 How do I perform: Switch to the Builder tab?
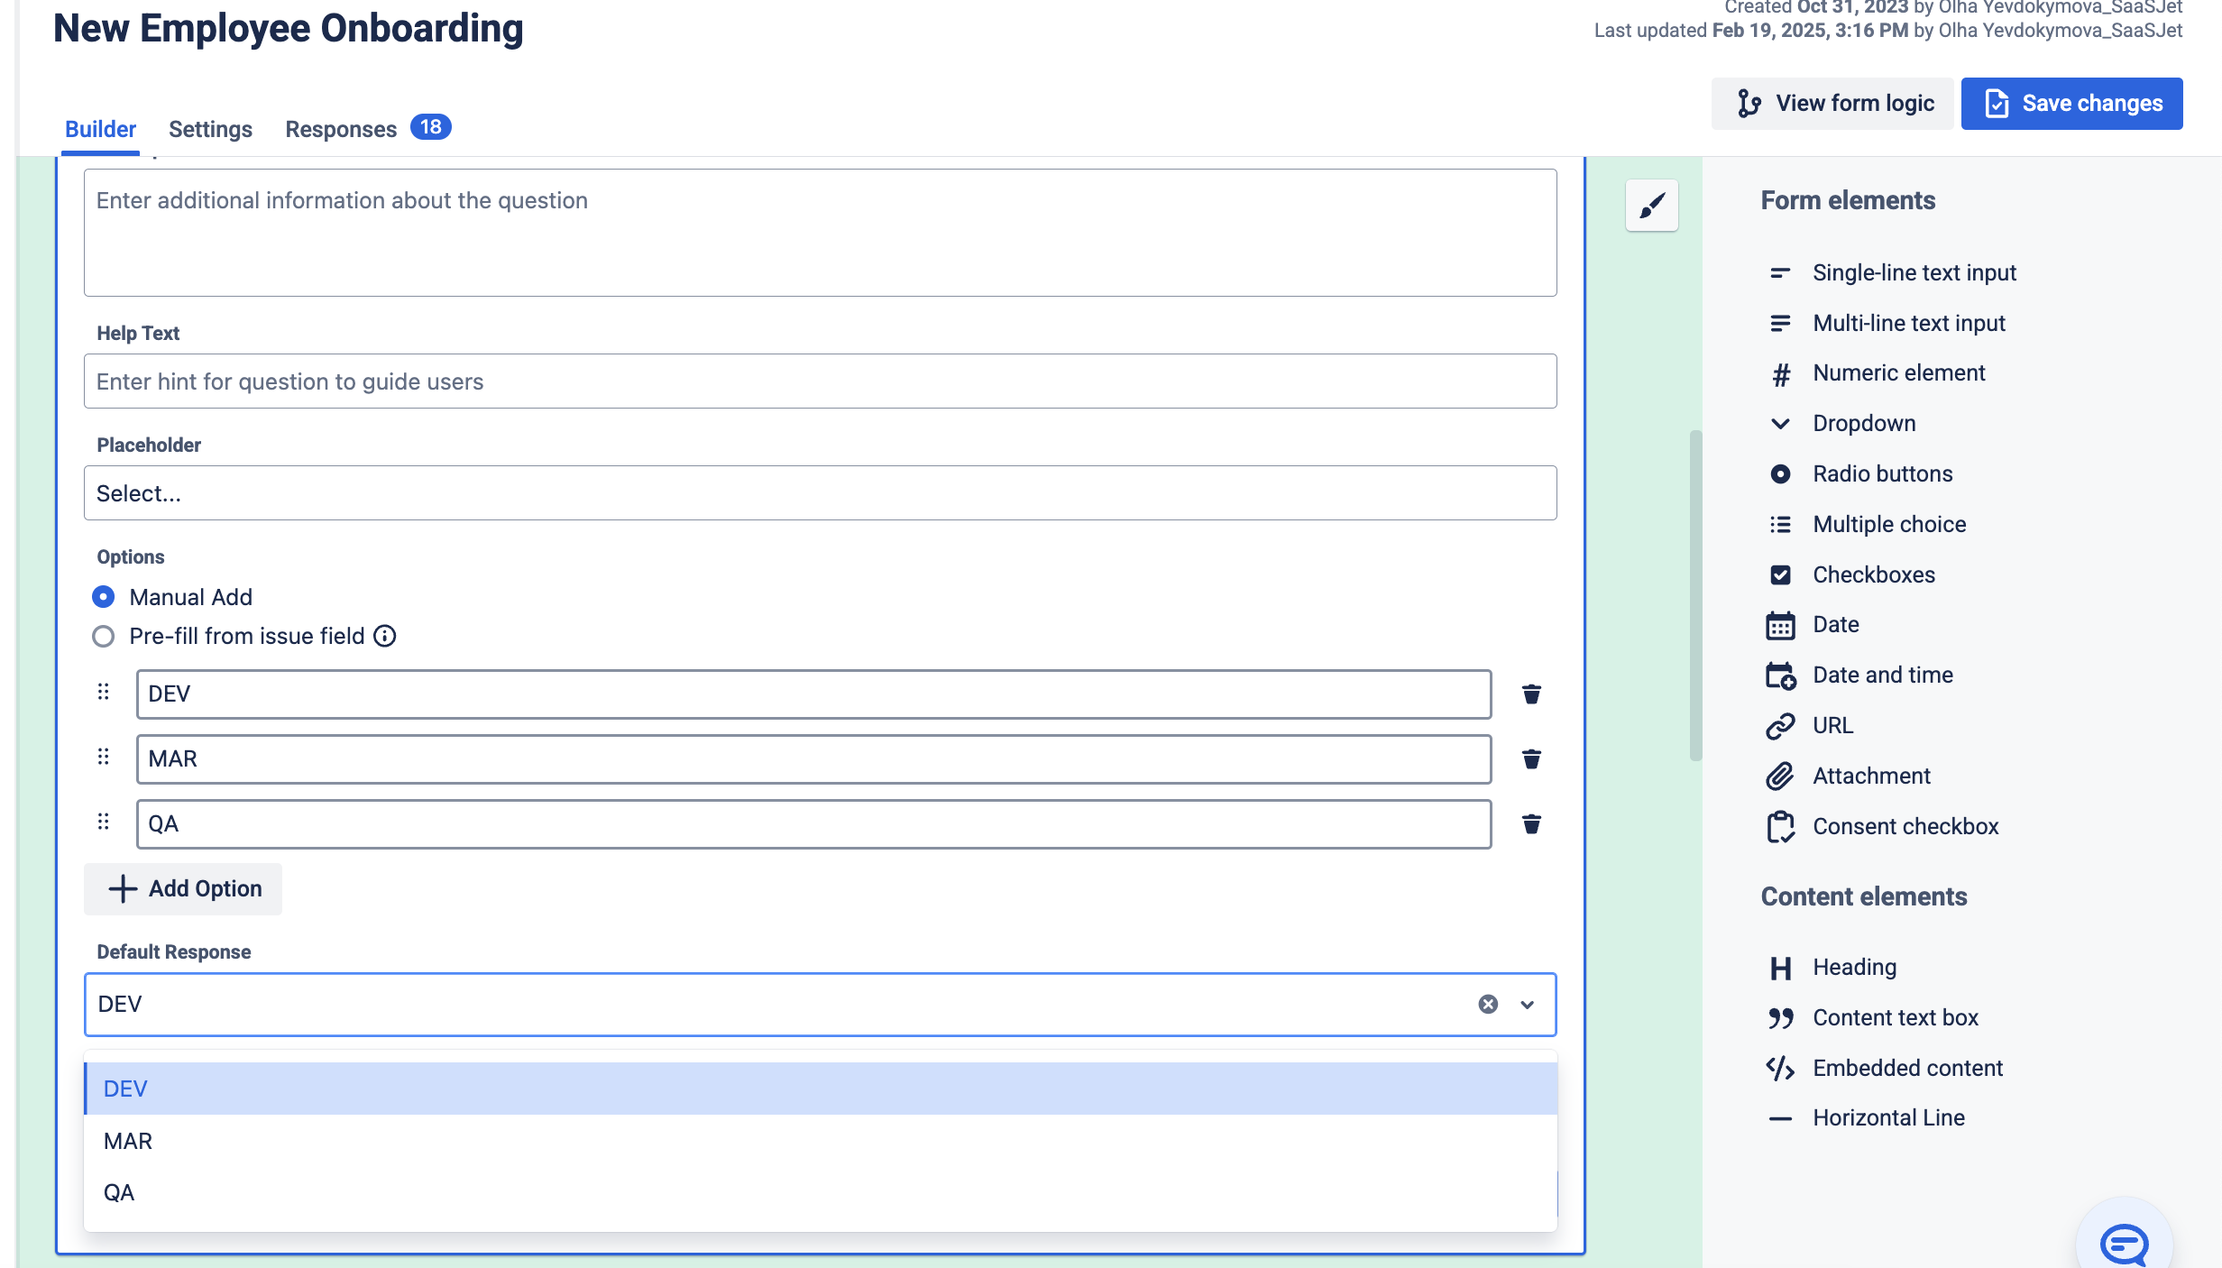[100, 129]
